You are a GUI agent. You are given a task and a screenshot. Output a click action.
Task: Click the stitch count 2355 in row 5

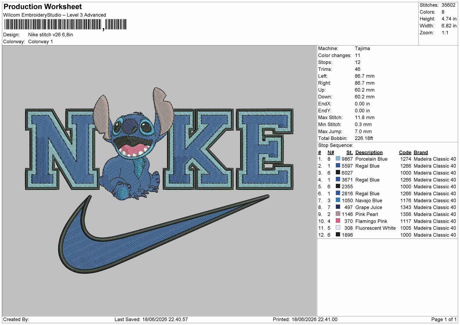tap(347, 187)
